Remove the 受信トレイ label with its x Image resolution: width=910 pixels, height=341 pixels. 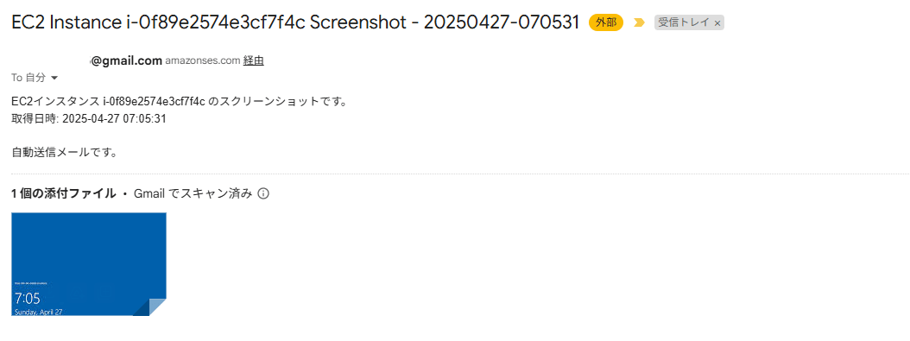pos(717,23)
